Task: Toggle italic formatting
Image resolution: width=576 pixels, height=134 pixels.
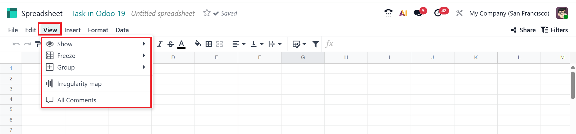Action: (160, 44)
